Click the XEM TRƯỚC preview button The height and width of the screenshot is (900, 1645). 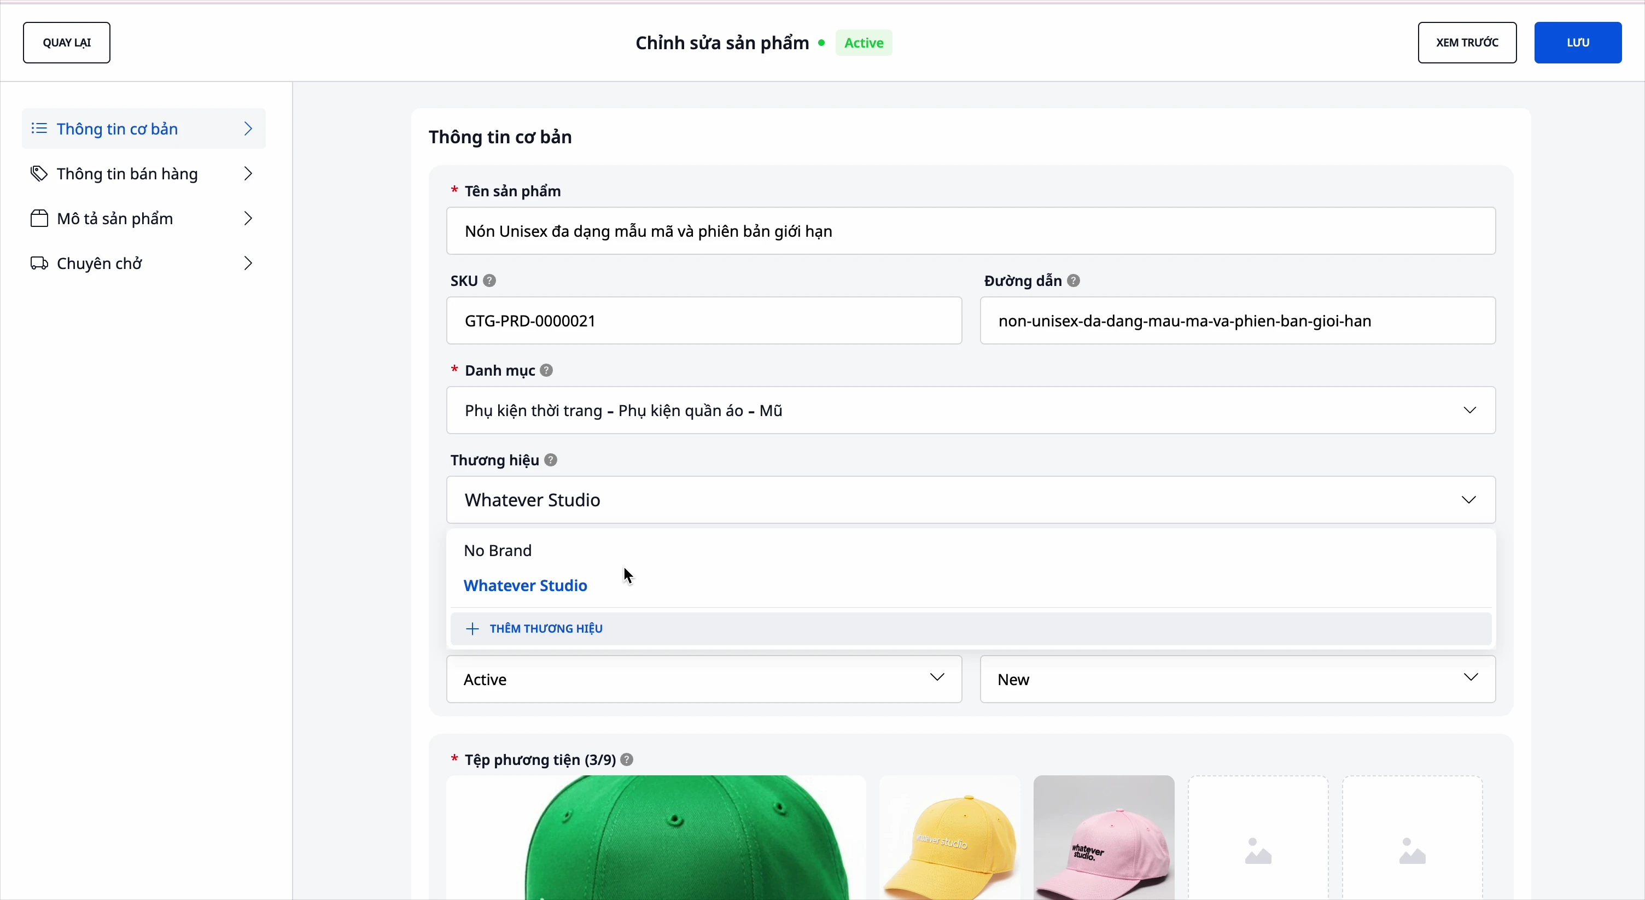pos(1467,43)
